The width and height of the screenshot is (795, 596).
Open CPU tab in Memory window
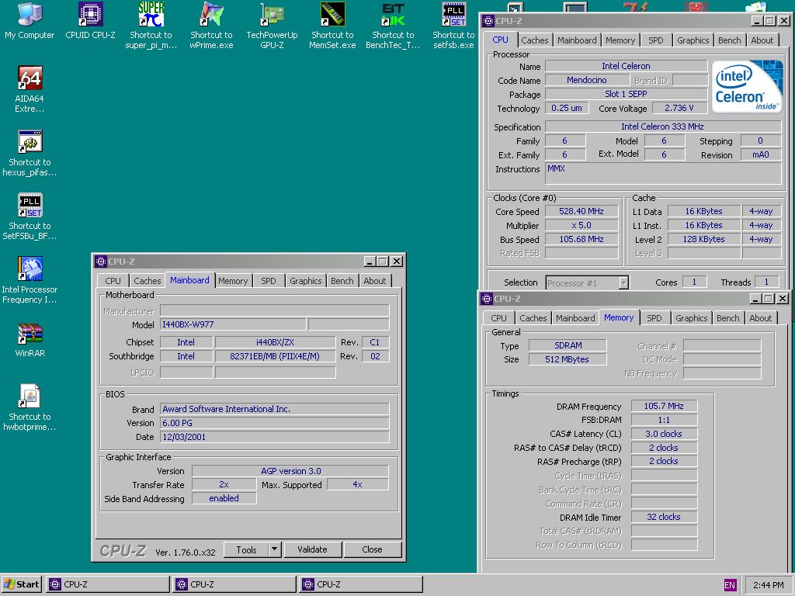[x=498, y=318]
